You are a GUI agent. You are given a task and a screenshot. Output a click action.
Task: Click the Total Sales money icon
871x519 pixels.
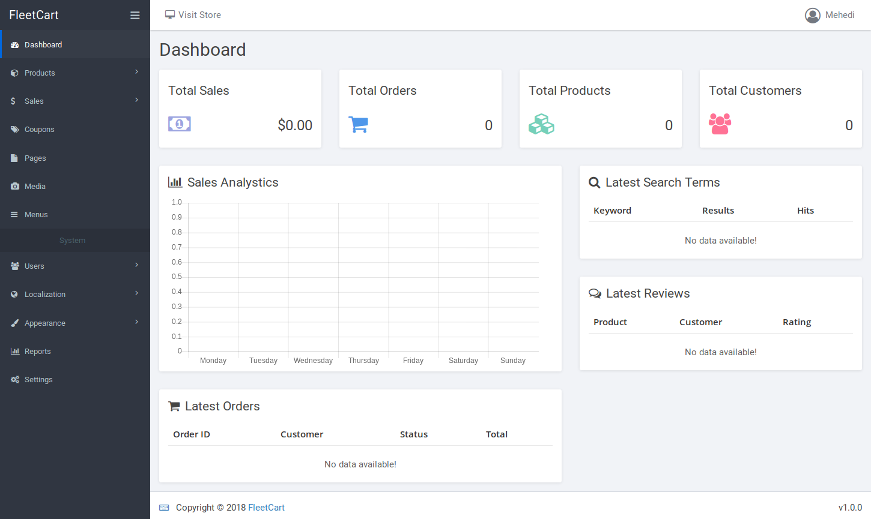click(179, 124)
